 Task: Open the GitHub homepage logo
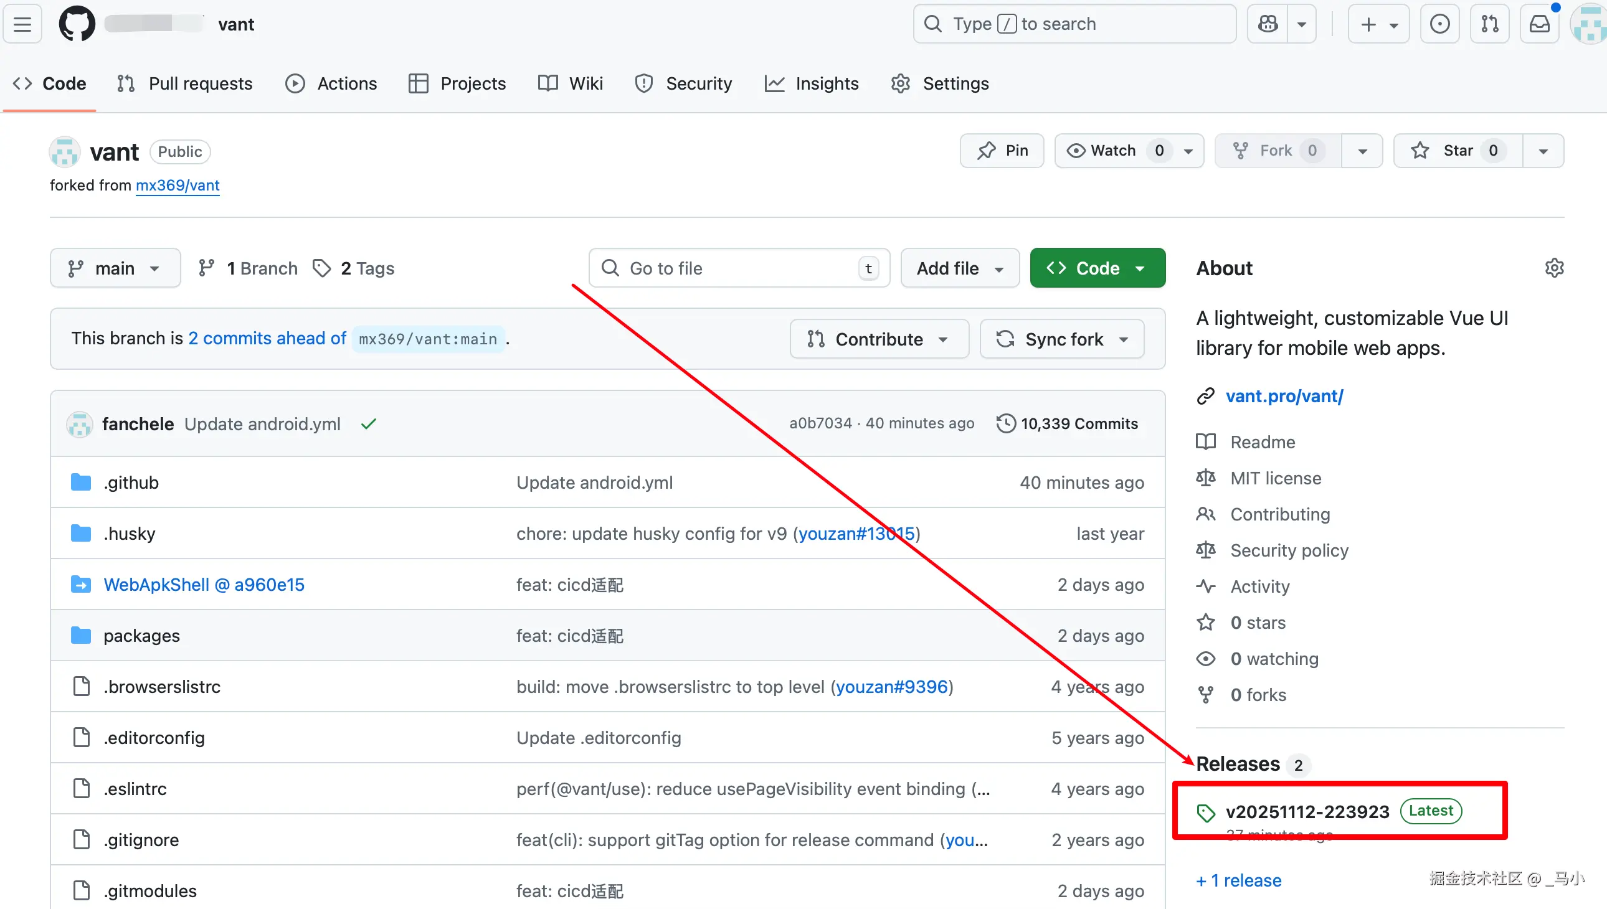click(77, 24)
